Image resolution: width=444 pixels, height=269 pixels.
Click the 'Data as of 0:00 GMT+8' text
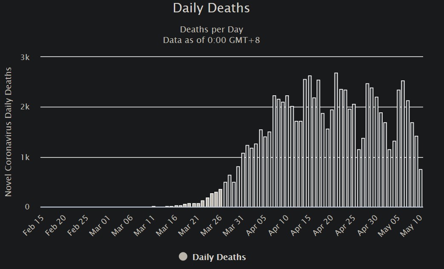(211, 40)
